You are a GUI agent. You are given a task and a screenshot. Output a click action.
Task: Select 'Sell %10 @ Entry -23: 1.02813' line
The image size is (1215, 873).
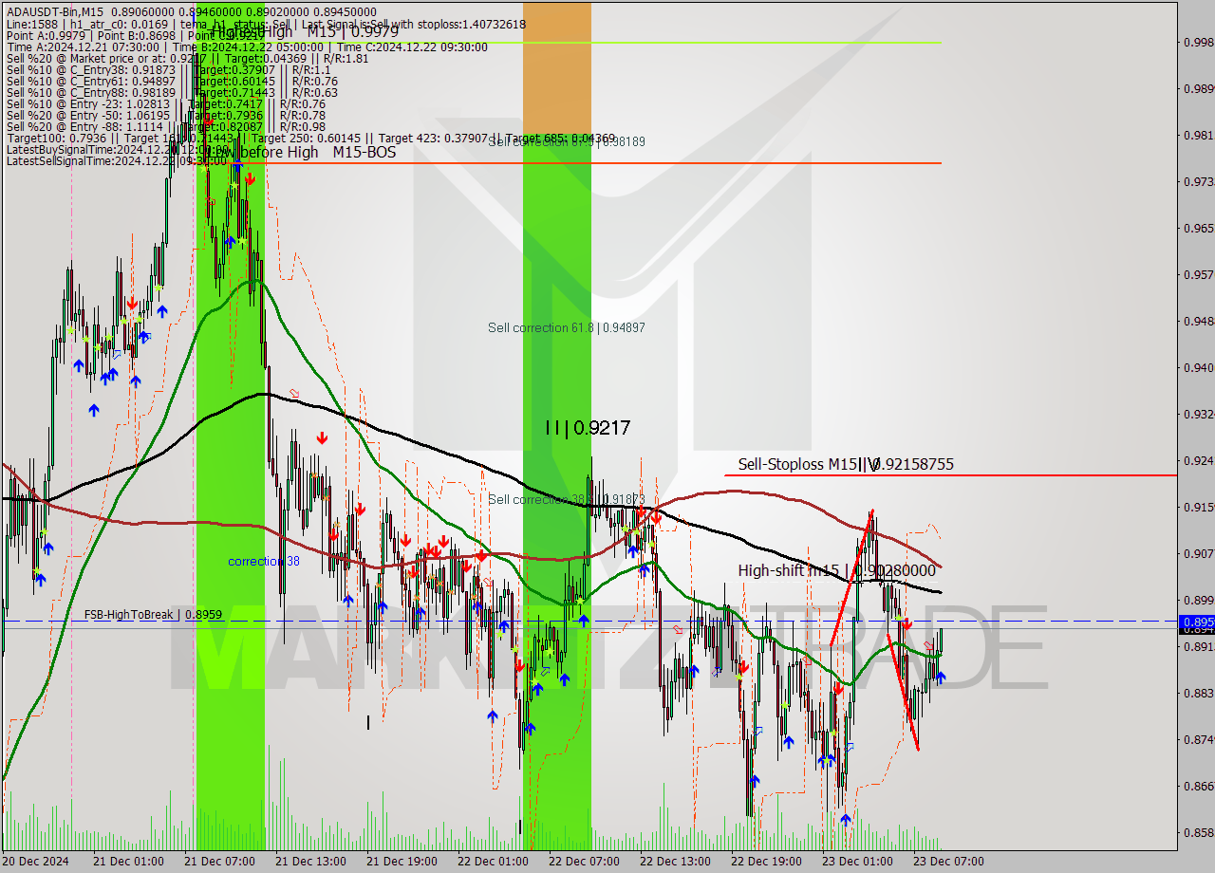tap(166, 103)
